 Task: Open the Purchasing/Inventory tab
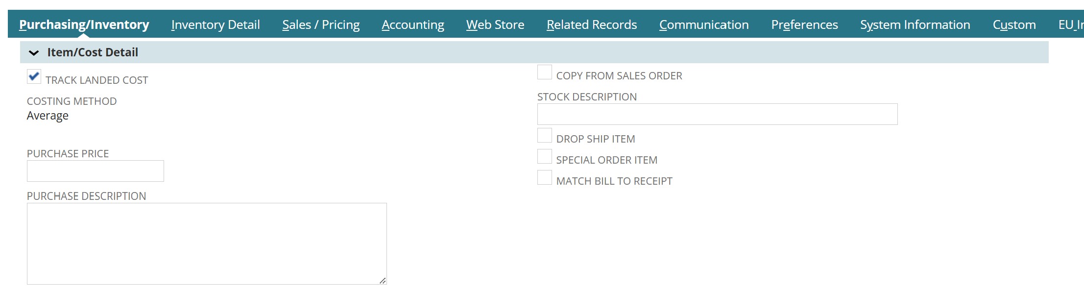(x=84, y=24)
